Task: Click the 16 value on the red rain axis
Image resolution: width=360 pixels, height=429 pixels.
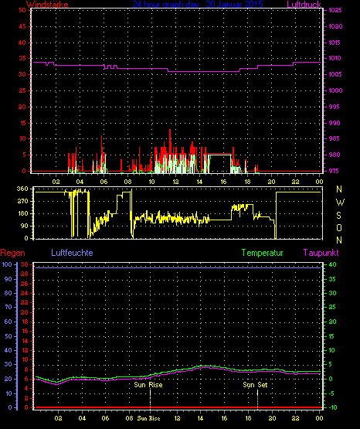Action: [x=25, y=332]
